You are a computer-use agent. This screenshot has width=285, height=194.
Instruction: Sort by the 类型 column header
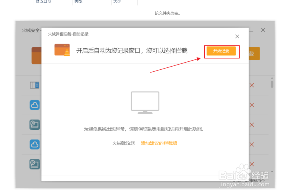(x=78, y=1)
